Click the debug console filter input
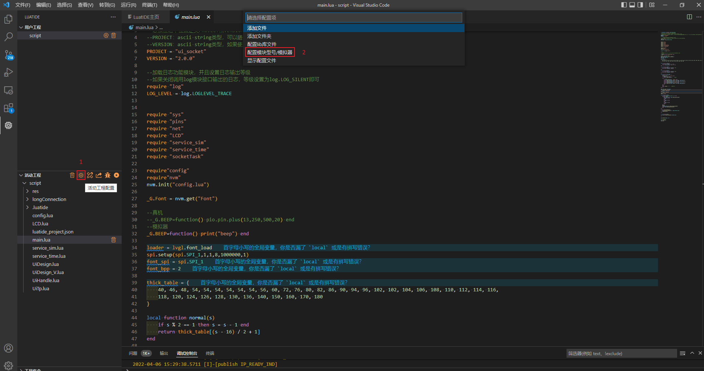 click(621, 353)
